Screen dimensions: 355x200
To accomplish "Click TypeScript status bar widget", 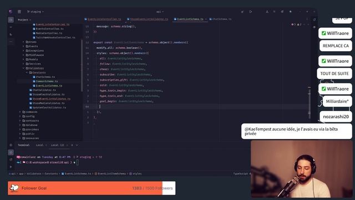I will tap(240, 174).
